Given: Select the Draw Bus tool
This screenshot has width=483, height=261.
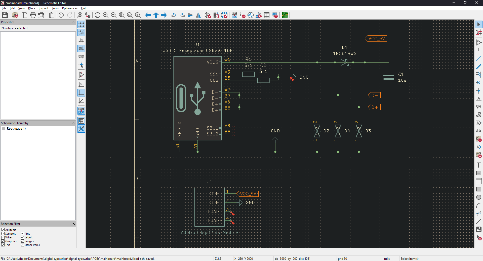Looking at the screenshot, I should (x=478, y=67).
